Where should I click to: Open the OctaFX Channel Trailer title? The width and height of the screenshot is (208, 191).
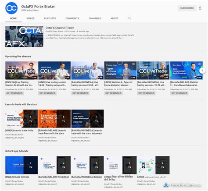tap(60, 28)
